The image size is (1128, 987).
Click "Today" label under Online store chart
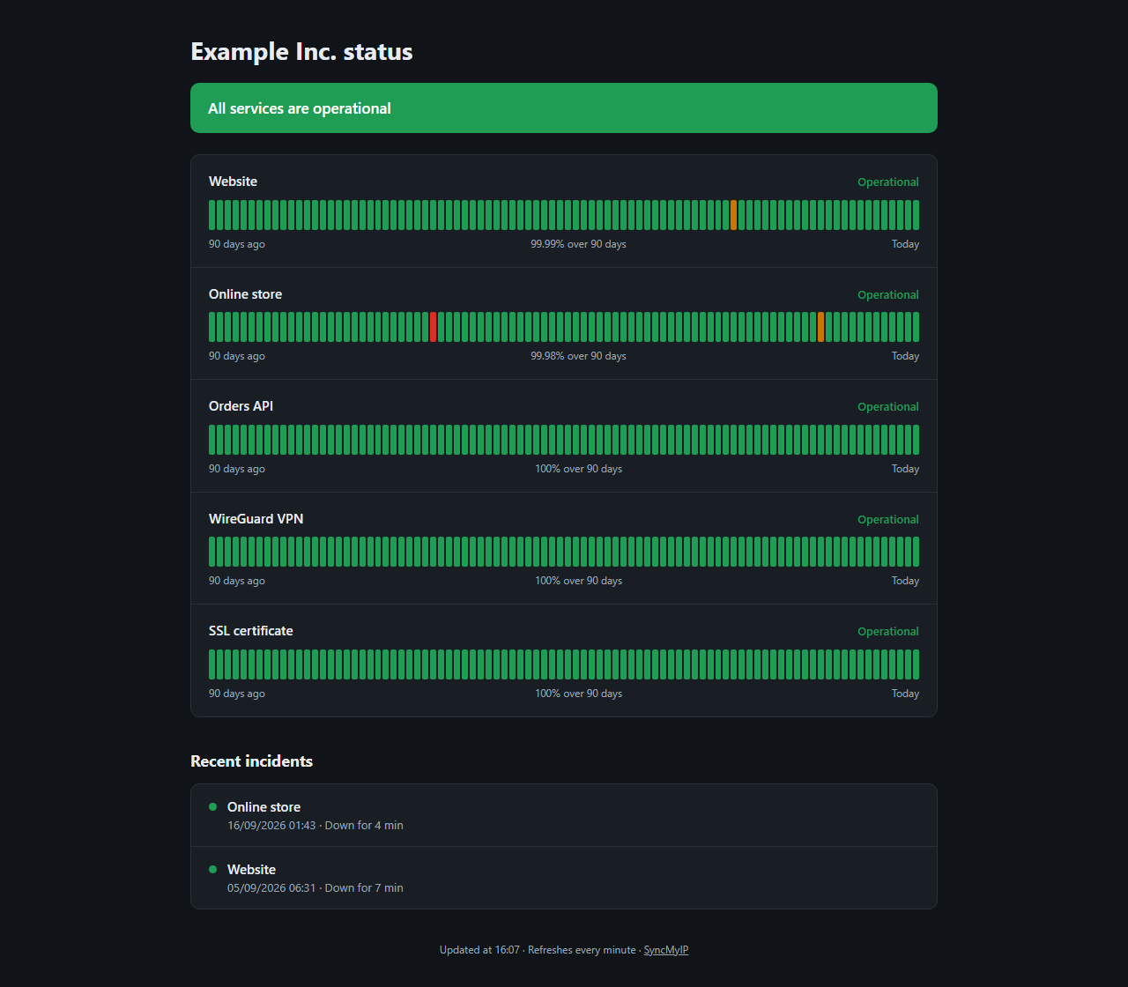click(x=905, y=356)
